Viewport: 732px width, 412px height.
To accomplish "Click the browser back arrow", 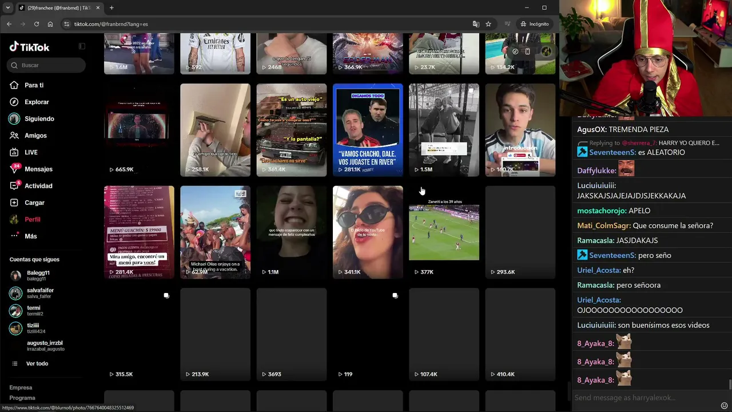I will tap(9, 24).
